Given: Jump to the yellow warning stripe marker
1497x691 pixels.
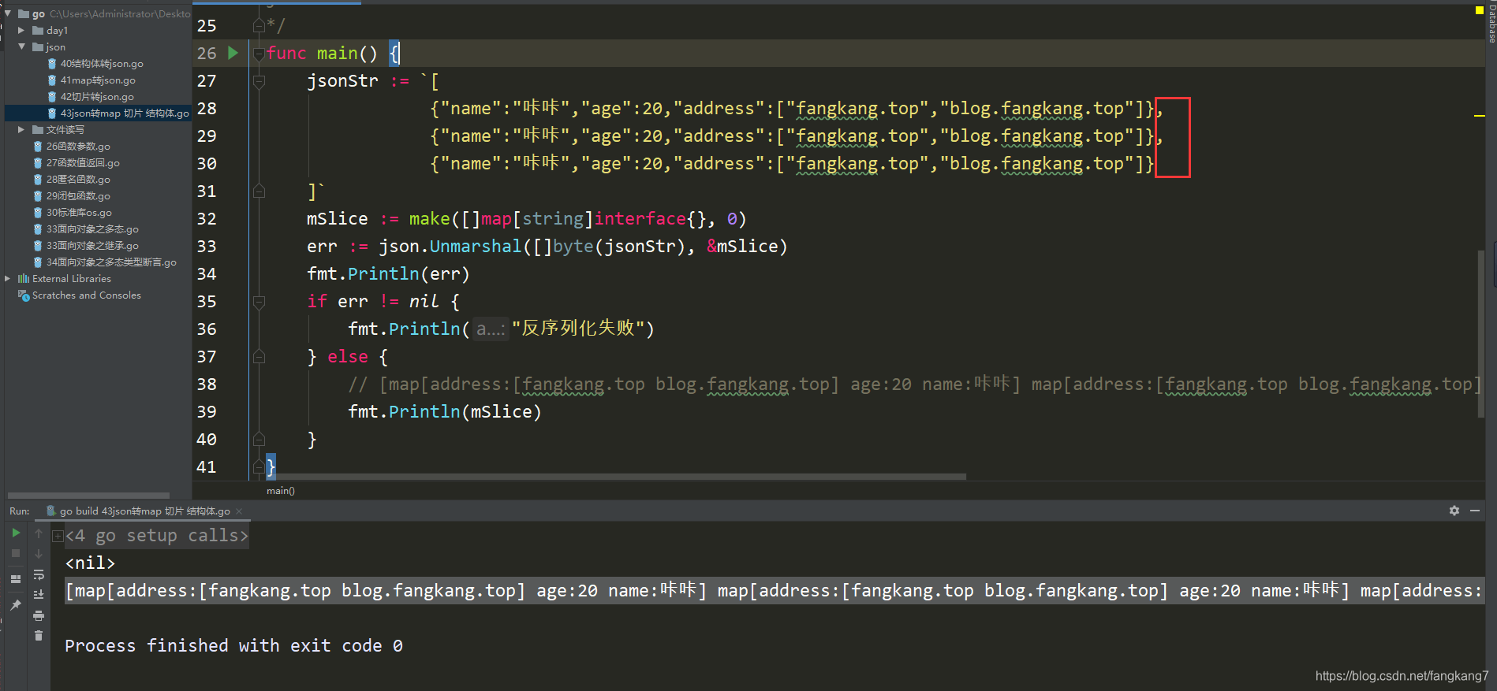Looking at the screenshot, I should (x=1480, y=116).
